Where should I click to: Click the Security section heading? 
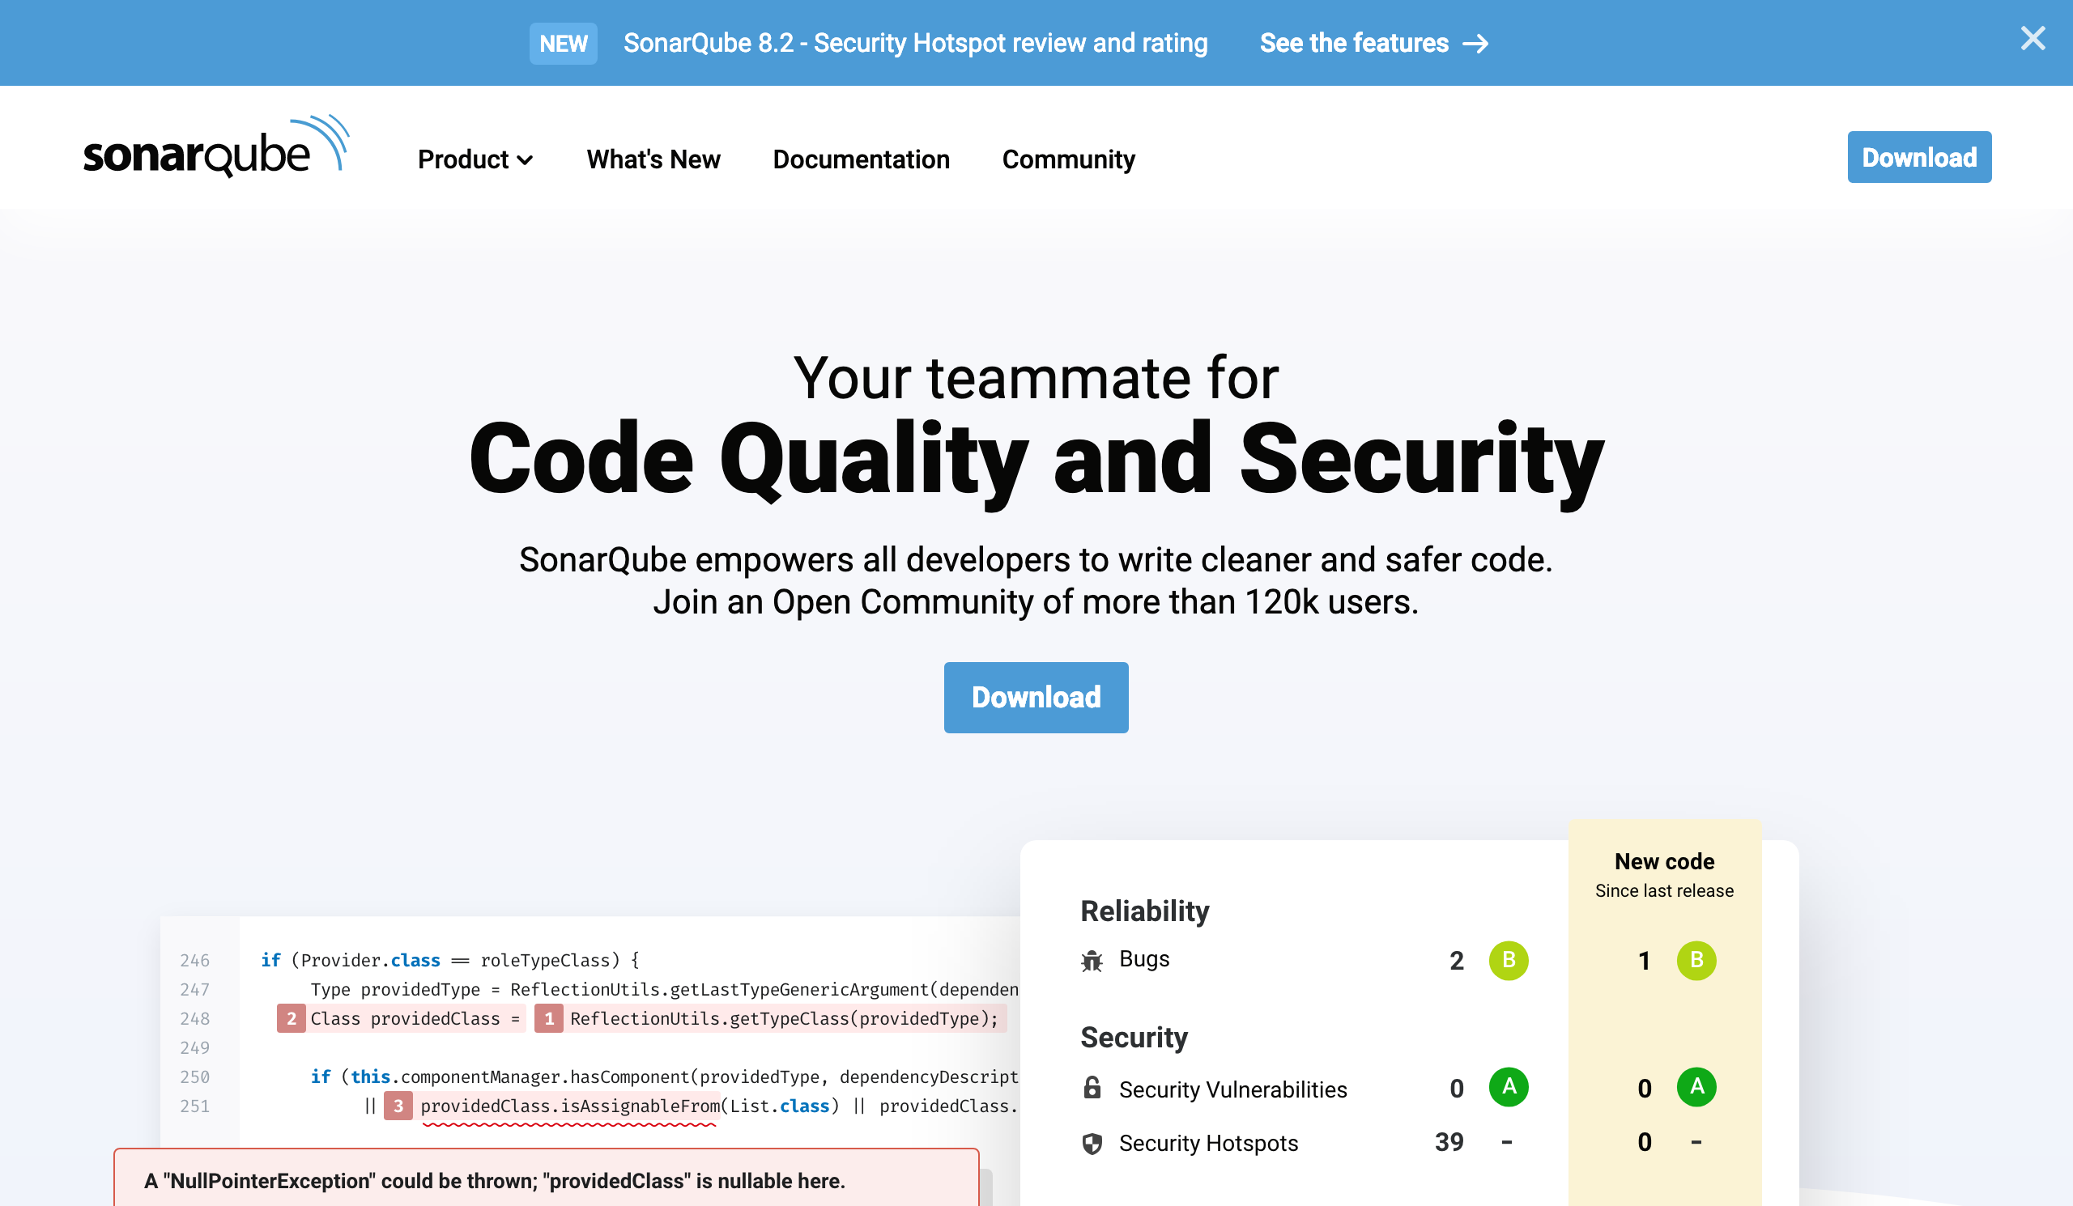1134,1038
